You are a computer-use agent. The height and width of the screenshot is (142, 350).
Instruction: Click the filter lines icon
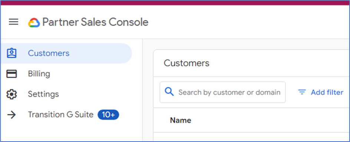(302, 92)
